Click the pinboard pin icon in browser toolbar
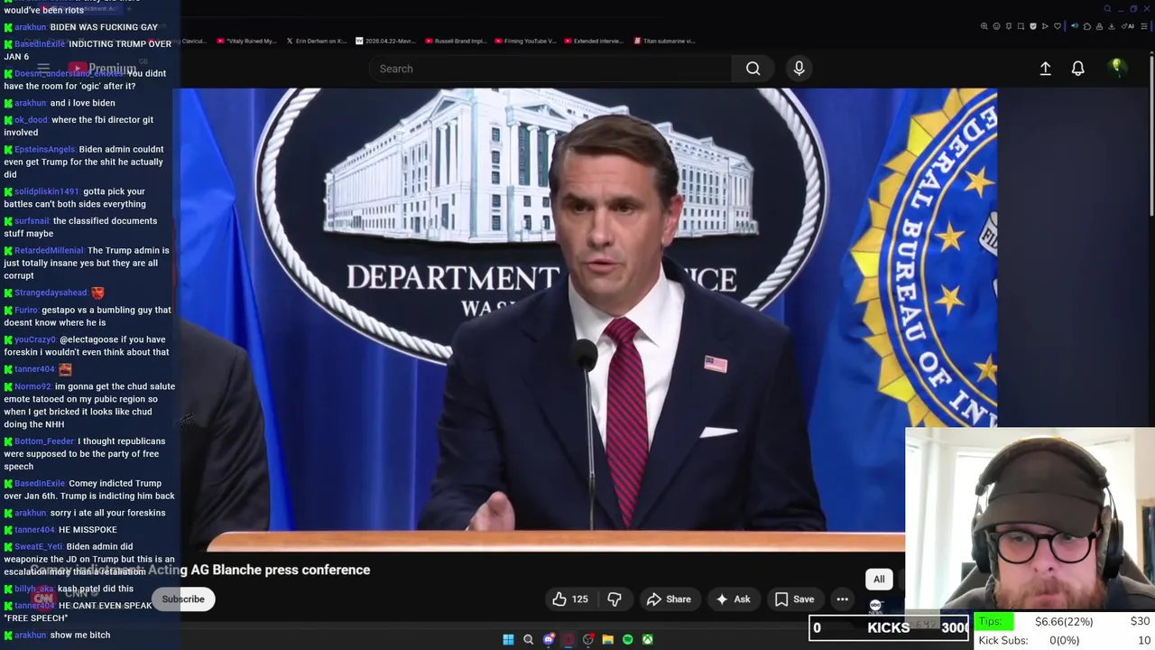Image resolution: width=1155 pixels, height=650 pixels. [1009, 26]
